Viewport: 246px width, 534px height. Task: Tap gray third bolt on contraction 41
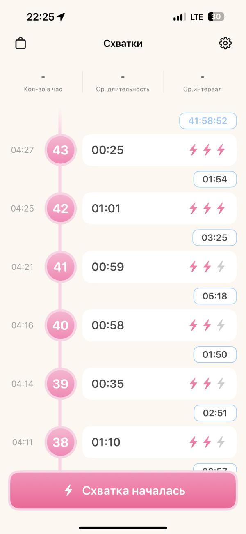coord(221,267)
